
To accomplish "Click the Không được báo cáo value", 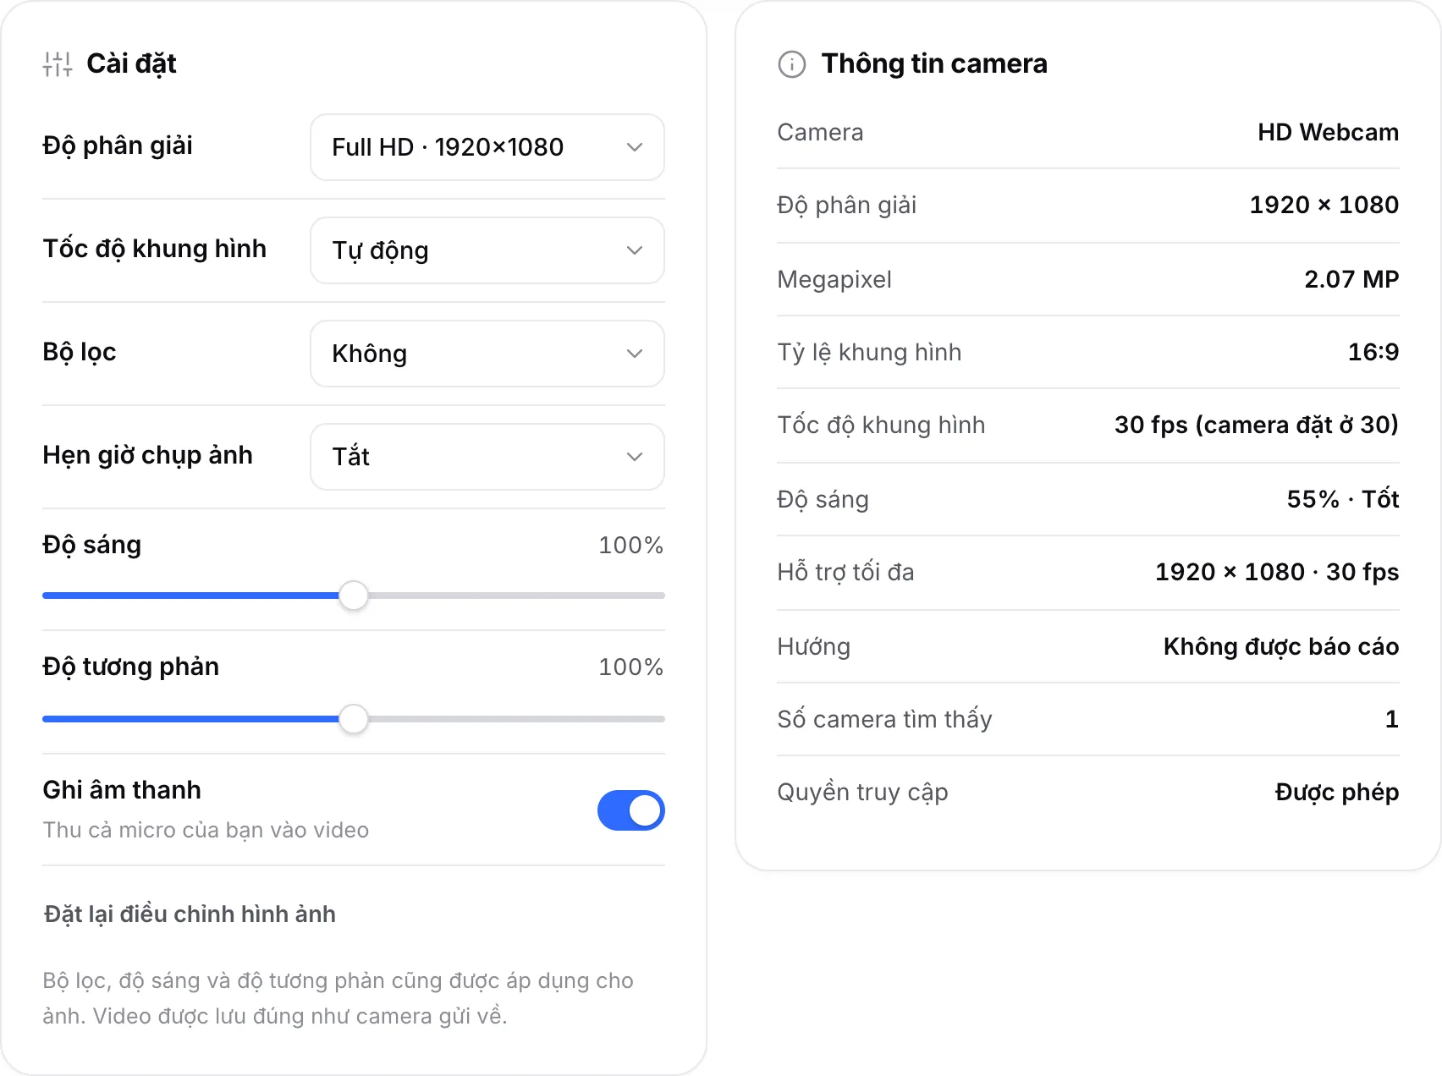I will tap(1281, 646).
